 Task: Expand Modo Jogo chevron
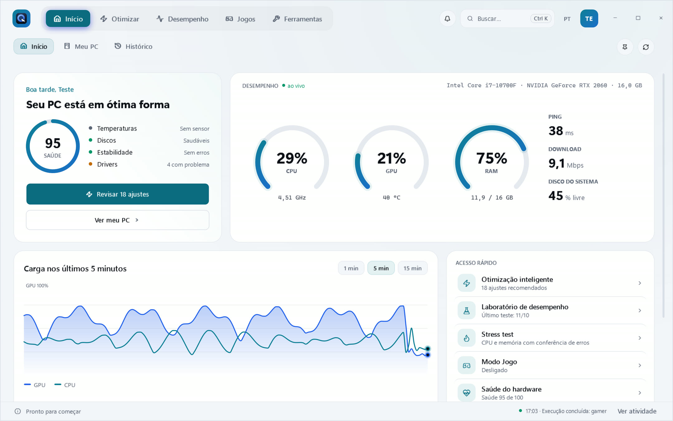click(640, 365)
